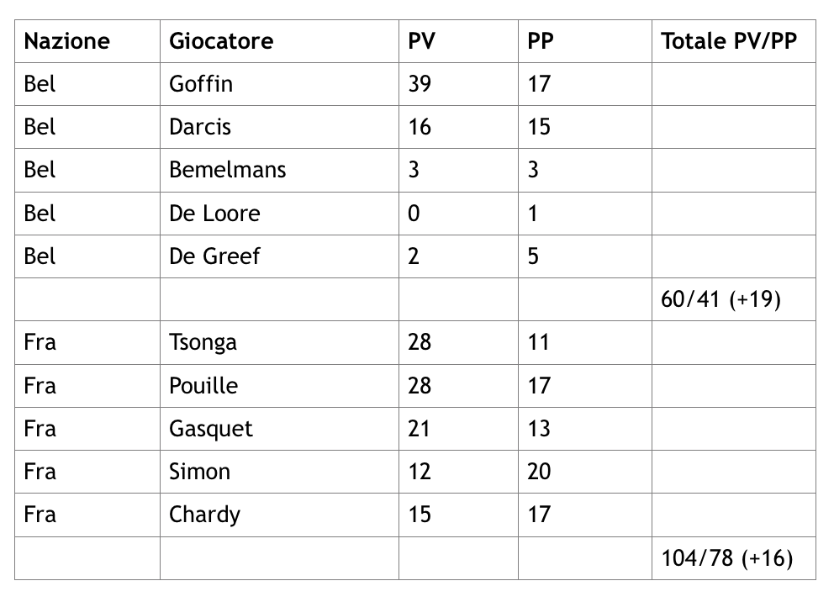Viewport: 834px width, 602px height.
Task: Select Gasquet's PV value 21
Action: pyautogui.click(x=419, y=429)
